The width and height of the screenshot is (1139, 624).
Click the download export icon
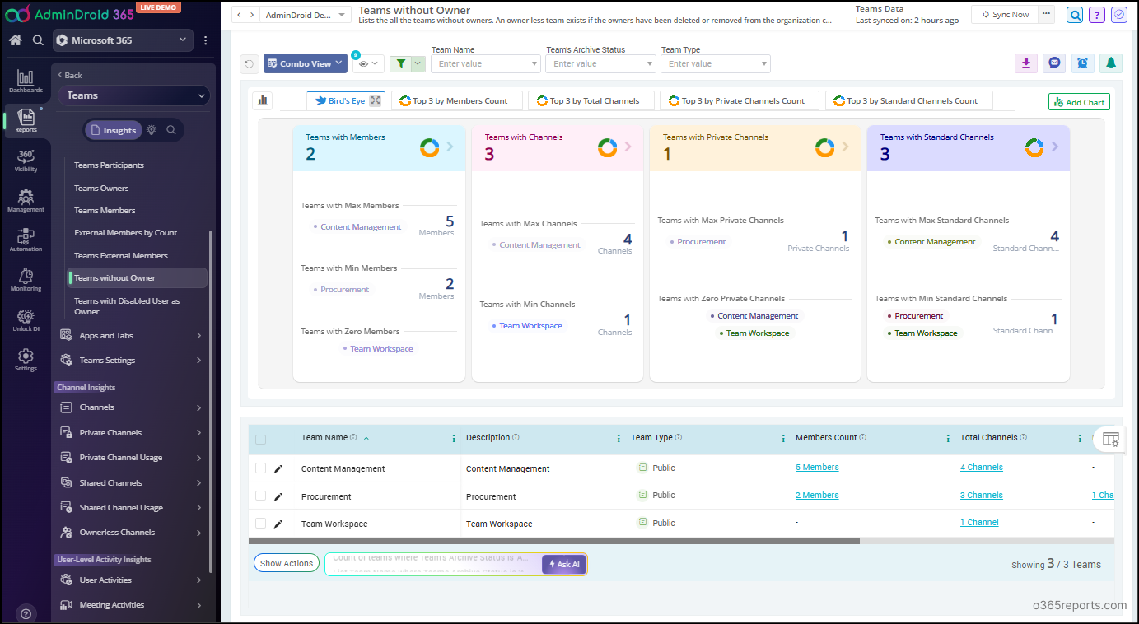pyautogui.click(x=1026, y=63)
